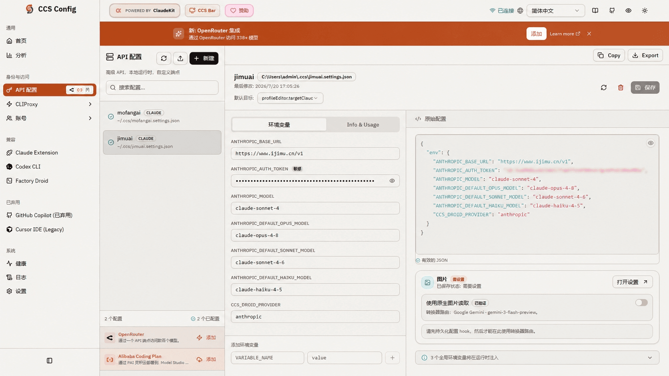669x376 pixels.
Task: Click the CCS Config logo icon
Action: [30, 9]
